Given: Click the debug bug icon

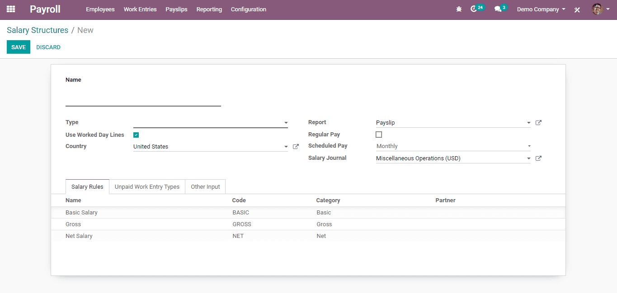Looking at the screenshot, I should tap(459, 9).
